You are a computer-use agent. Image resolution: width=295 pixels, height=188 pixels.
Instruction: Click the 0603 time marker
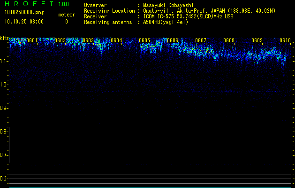click(x=88, y=40)
